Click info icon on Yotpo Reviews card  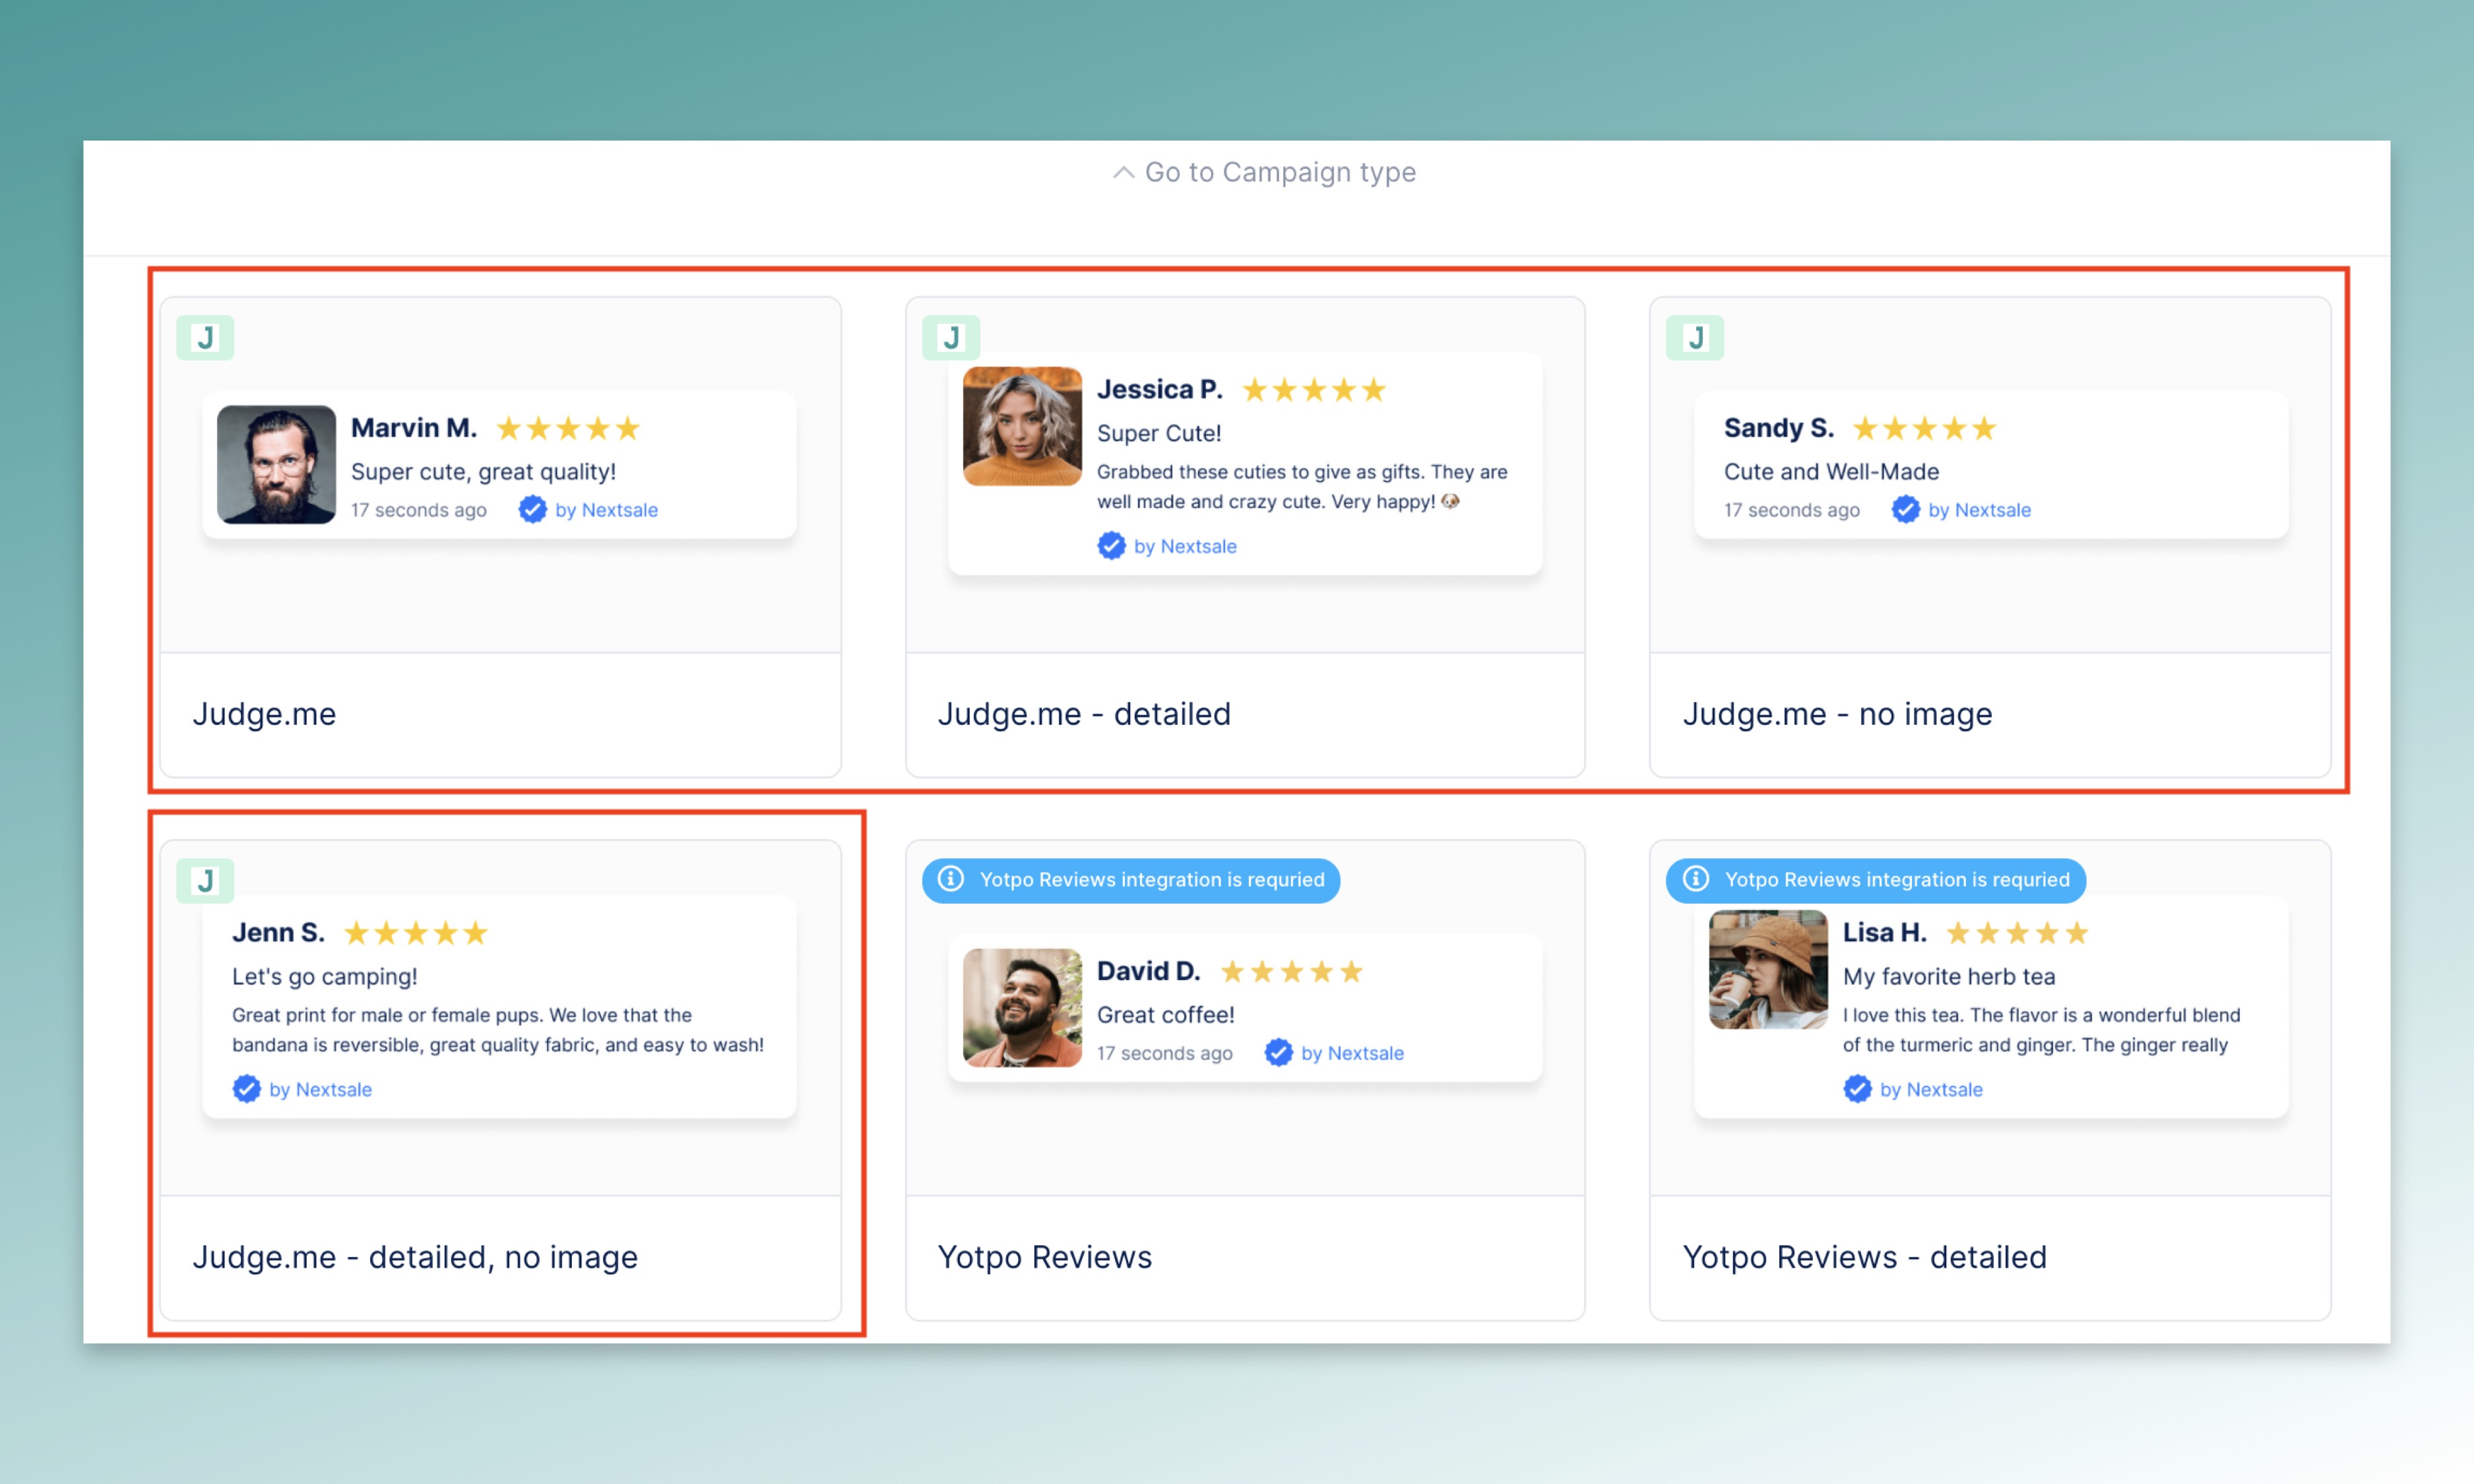click(950, 879)
